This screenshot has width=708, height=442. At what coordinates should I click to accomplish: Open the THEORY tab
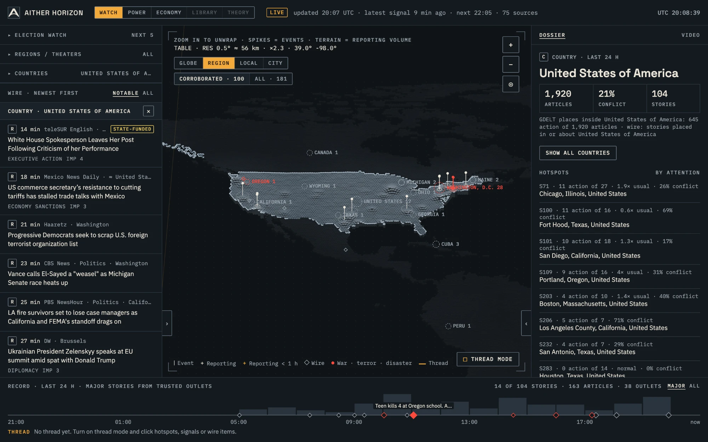pos(238,12)
